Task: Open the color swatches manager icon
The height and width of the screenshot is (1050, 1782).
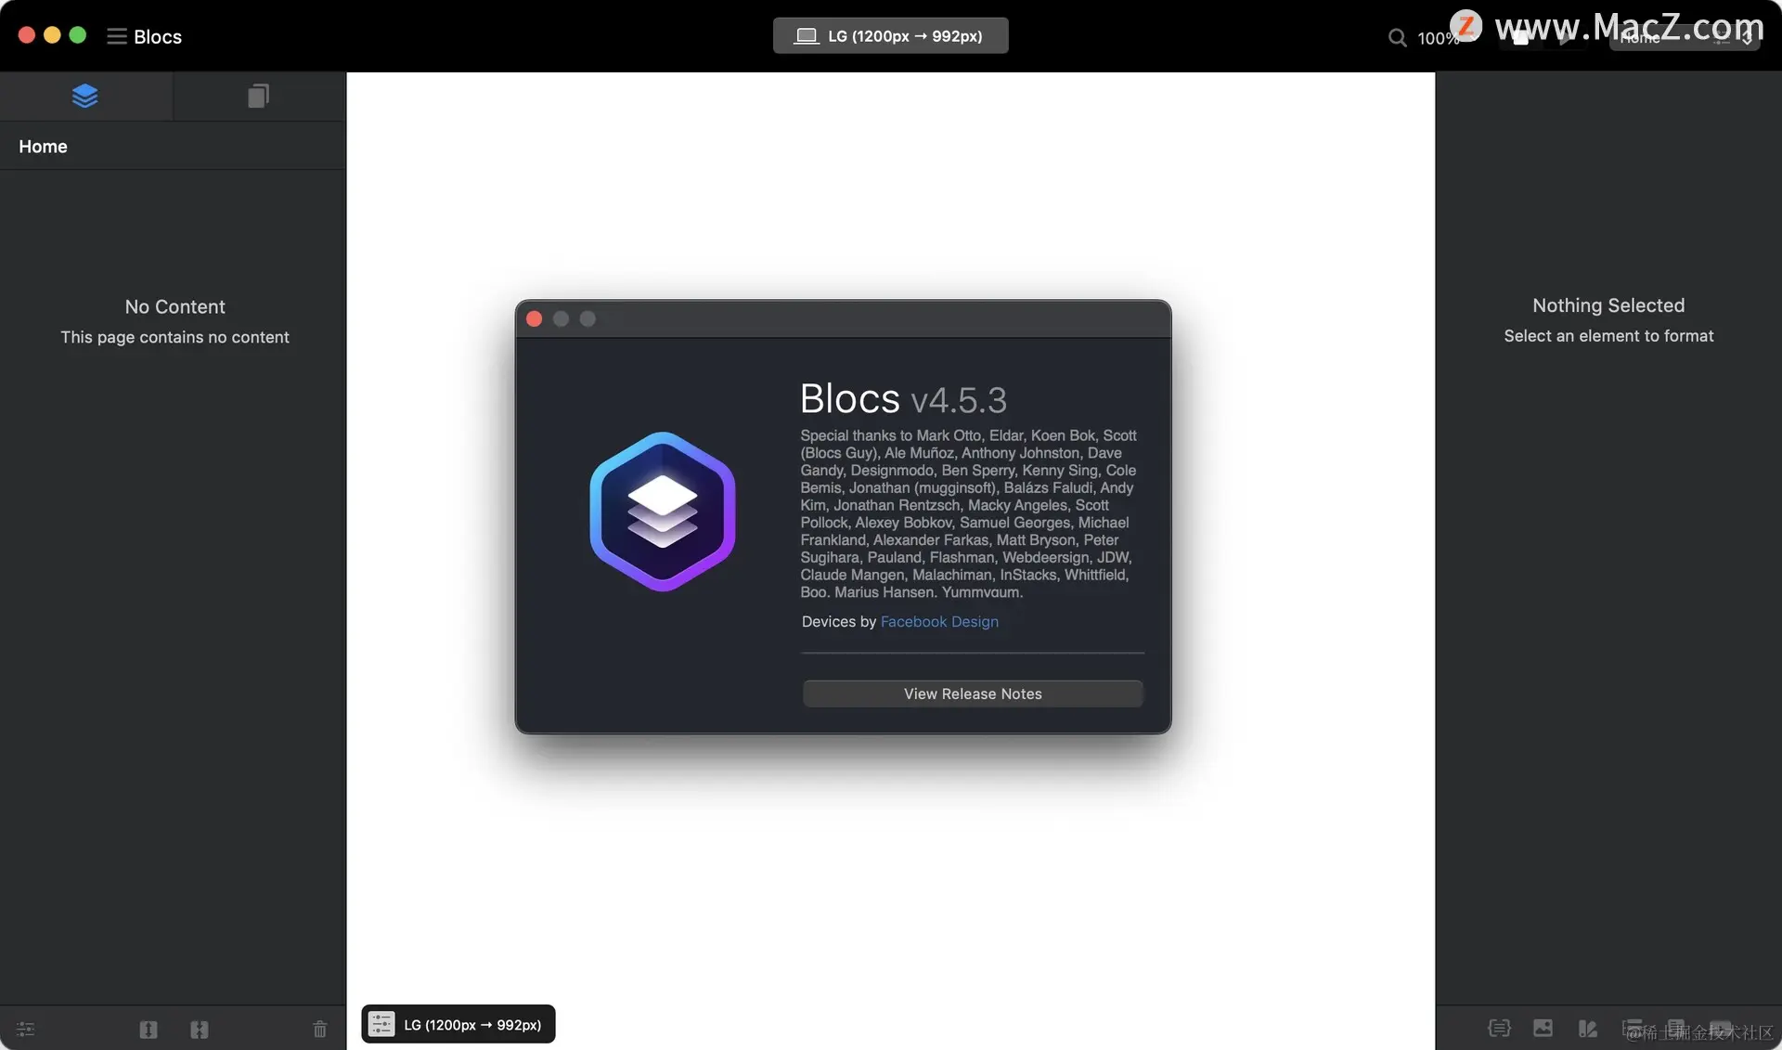Action: 1588,1028
